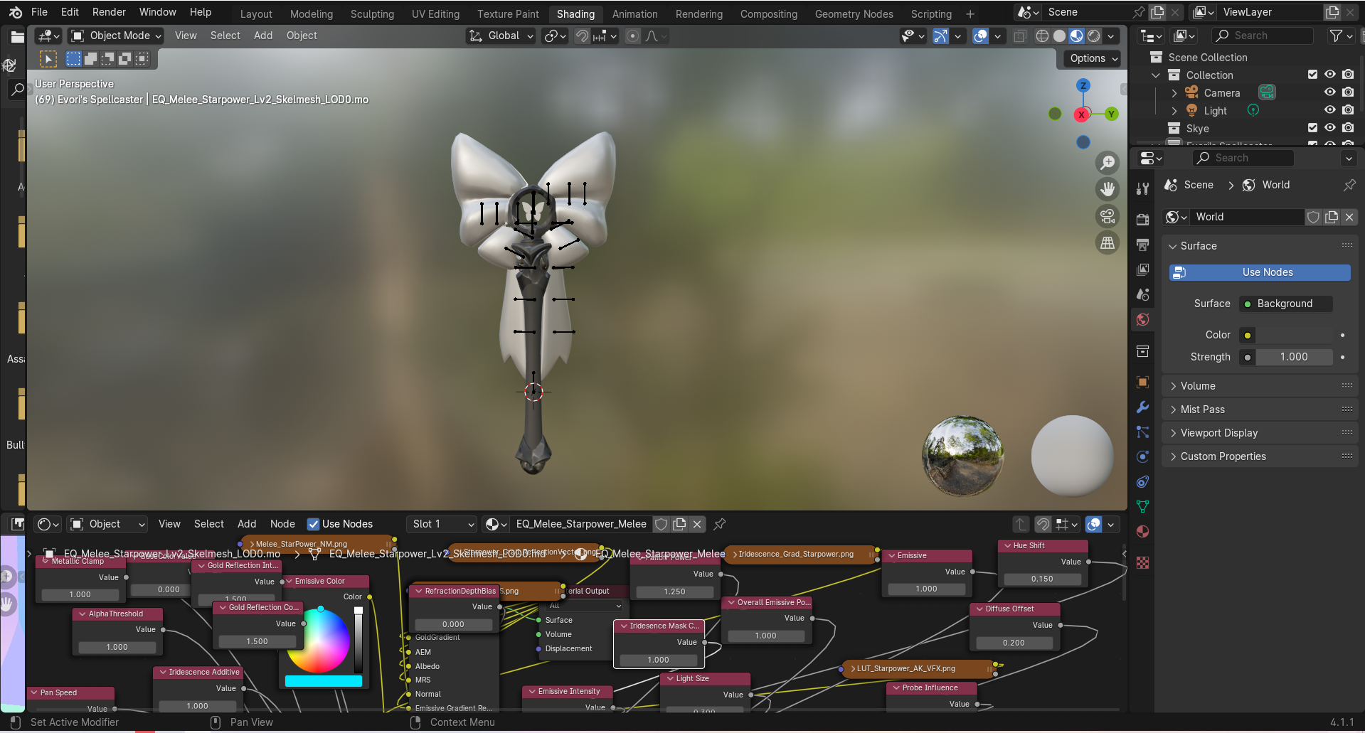The image size is (1365, 733).
Task: Open the Modifiers wrench properties tab
Action: point(1143,407)
